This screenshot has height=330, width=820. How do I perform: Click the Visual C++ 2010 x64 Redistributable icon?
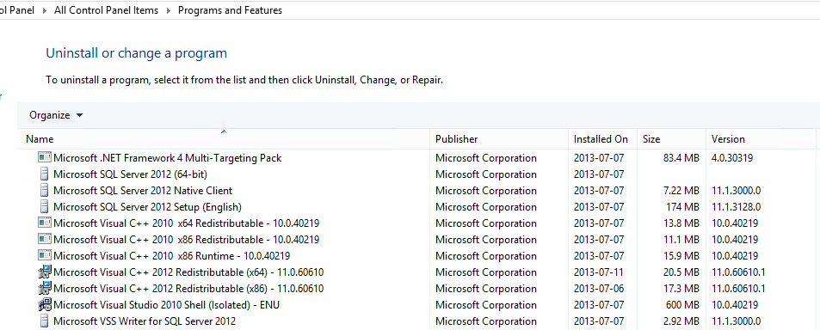coord(45,223)
